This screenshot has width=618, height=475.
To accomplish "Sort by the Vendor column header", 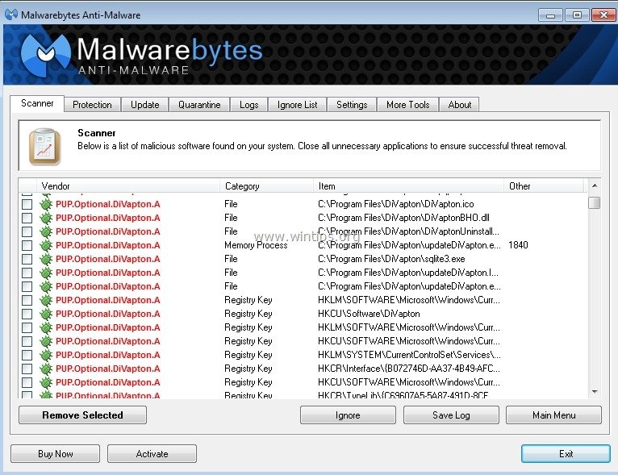I will pos(128,186).
